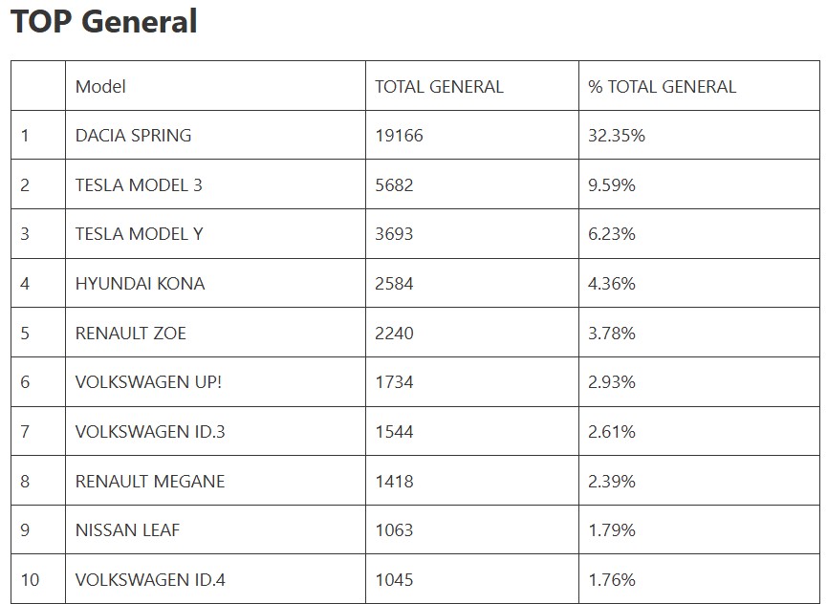The image size is (827, 604).
Task: Select the TESLA MODEL Y cell
Action: point(139,234)
